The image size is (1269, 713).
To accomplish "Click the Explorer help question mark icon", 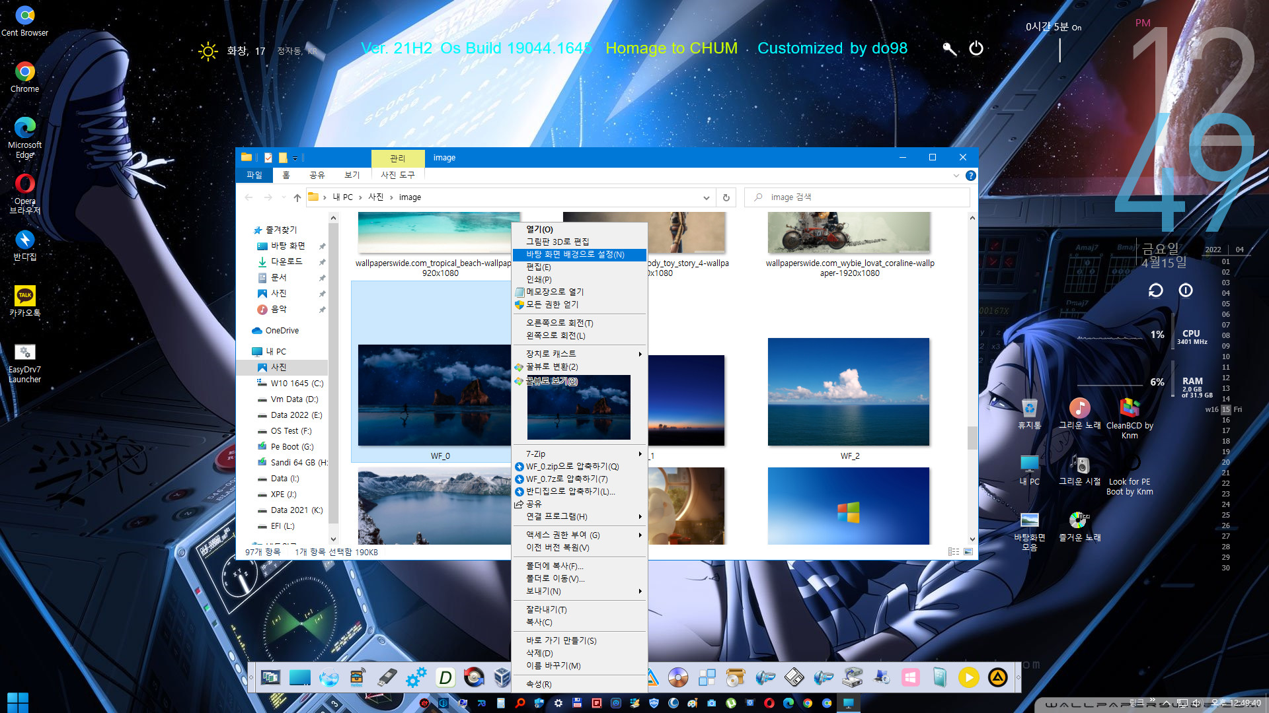I will (970, 176).
